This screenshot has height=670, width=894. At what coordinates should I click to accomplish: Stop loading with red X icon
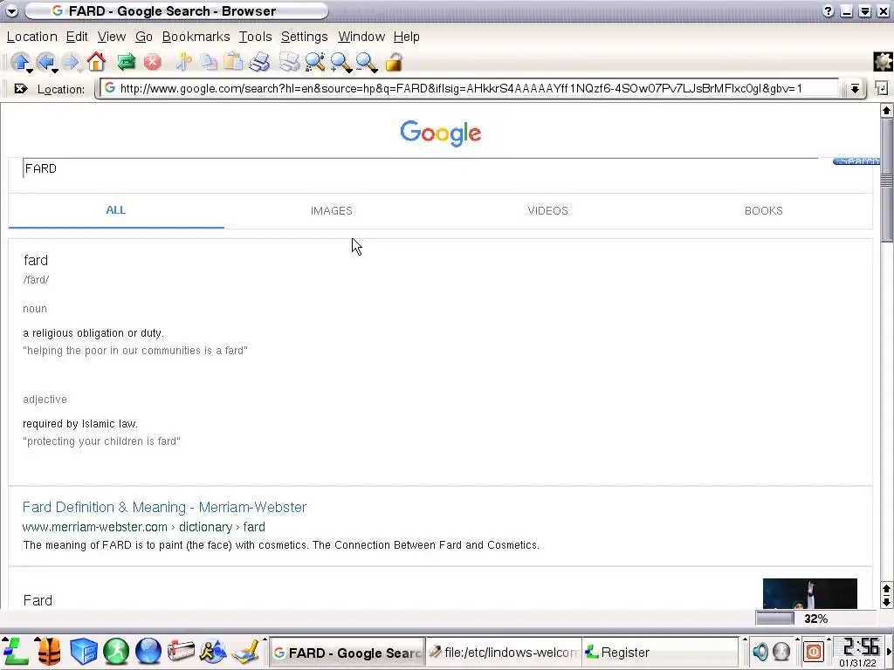152,62
